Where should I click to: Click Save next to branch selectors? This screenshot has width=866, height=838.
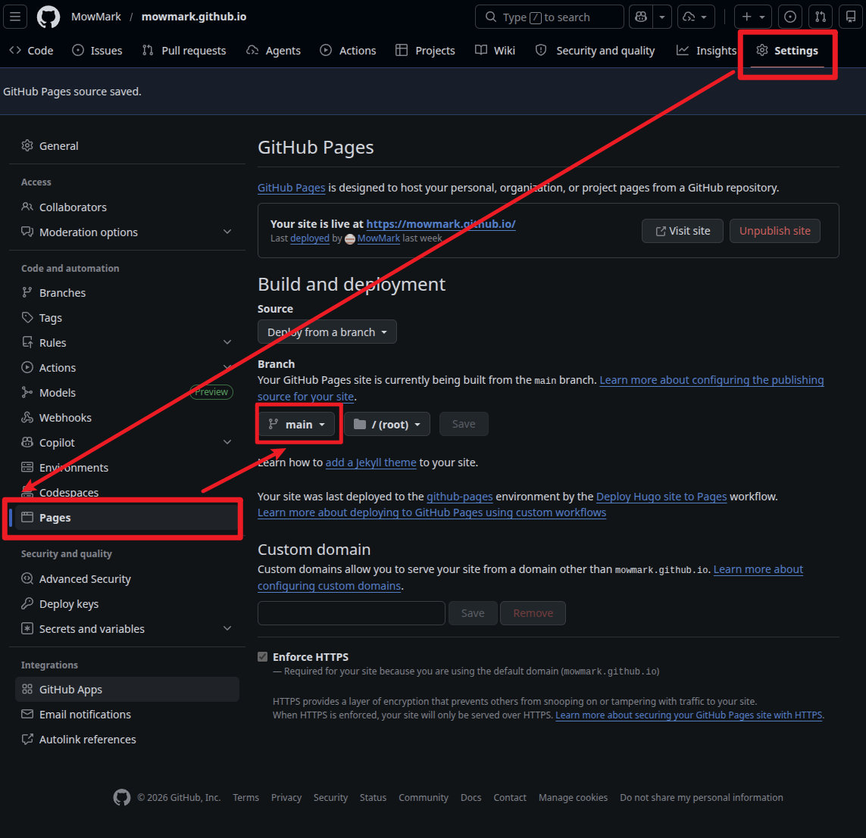tap(464, 424)
